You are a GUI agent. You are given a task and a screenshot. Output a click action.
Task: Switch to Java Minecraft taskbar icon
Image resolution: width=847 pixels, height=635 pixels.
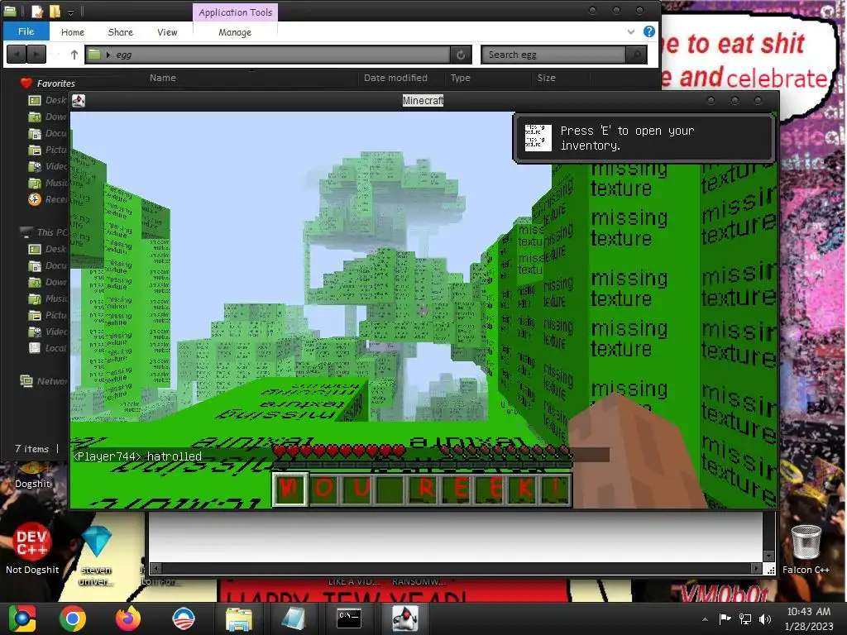click(404, 618)
